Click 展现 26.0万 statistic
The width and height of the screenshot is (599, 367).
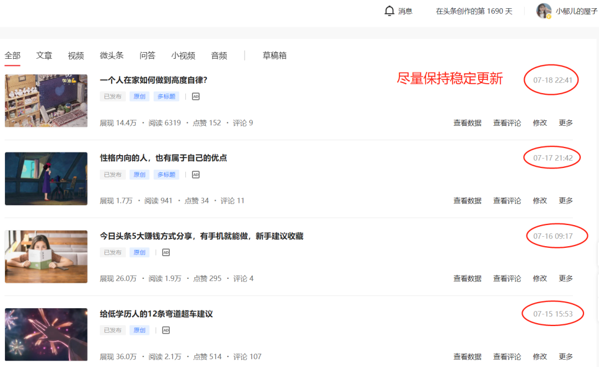pos(118,279)
